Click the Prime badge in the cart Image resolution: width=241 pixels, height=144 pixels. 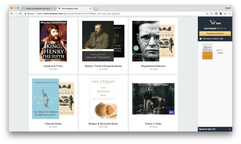(x=220, y=53)
